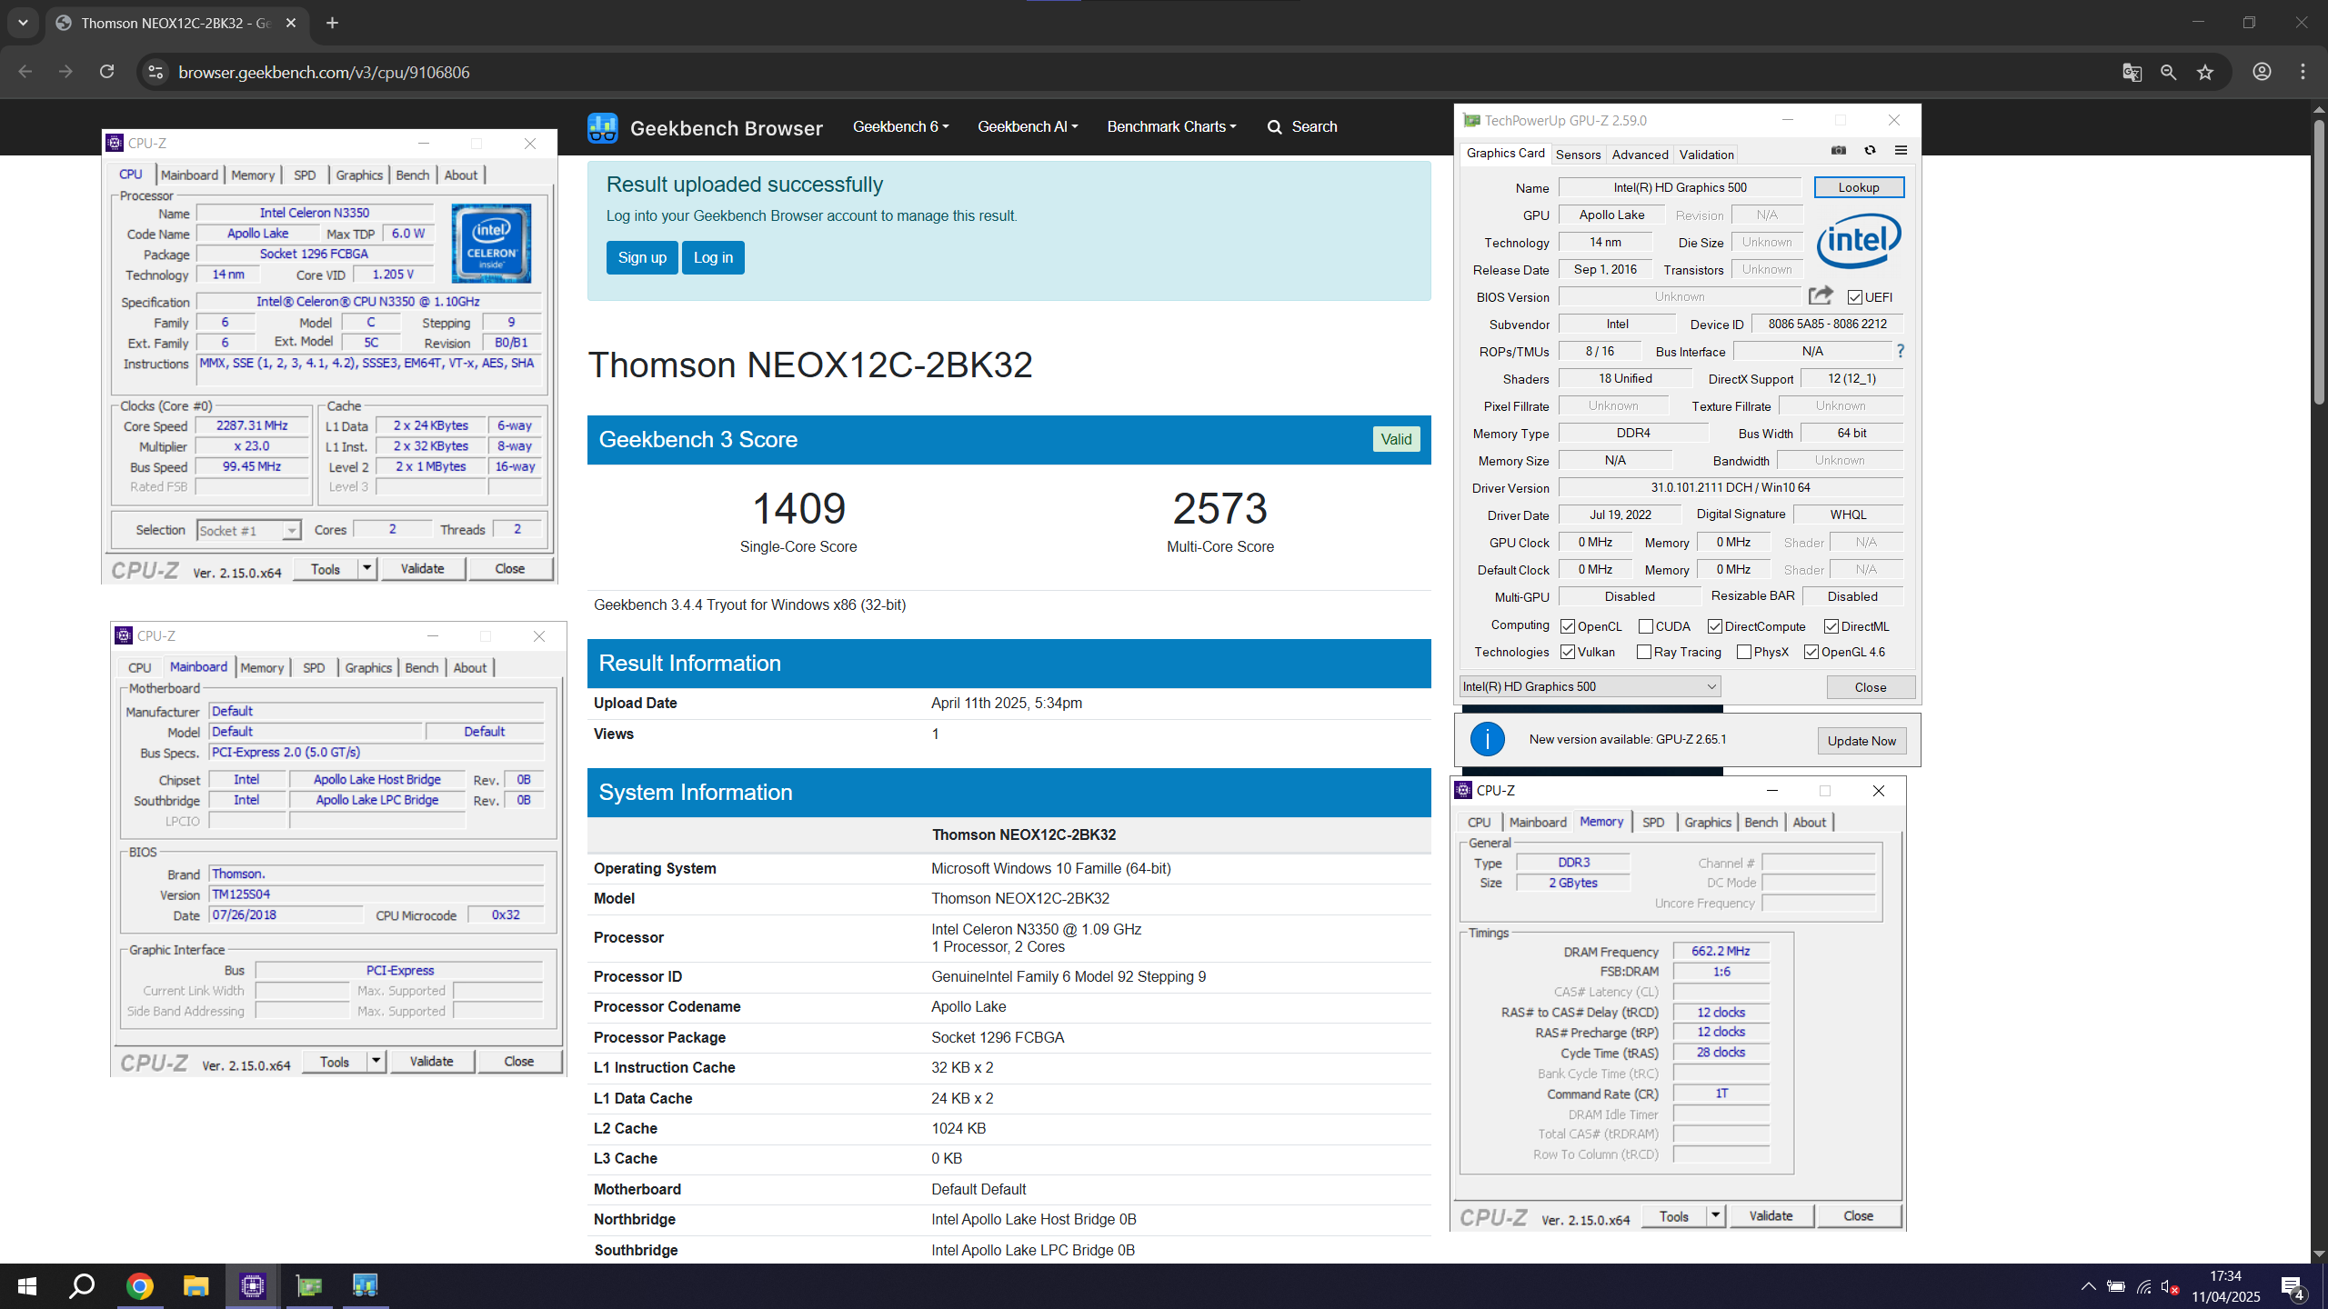Viewport: 2328px width, 1309px height.
Task: Open the Chrome translate icon
Action: point(2132,73)
